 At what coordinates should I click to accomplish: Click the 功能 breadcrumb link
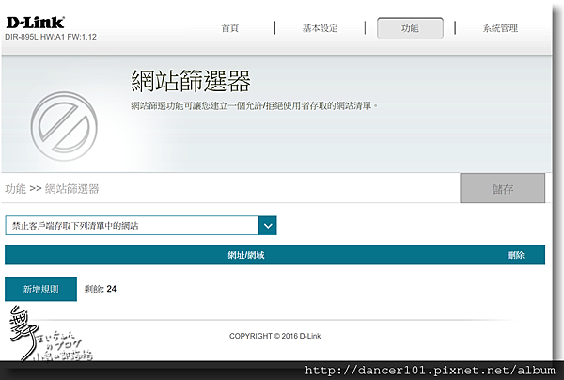[x=15, y=188]
